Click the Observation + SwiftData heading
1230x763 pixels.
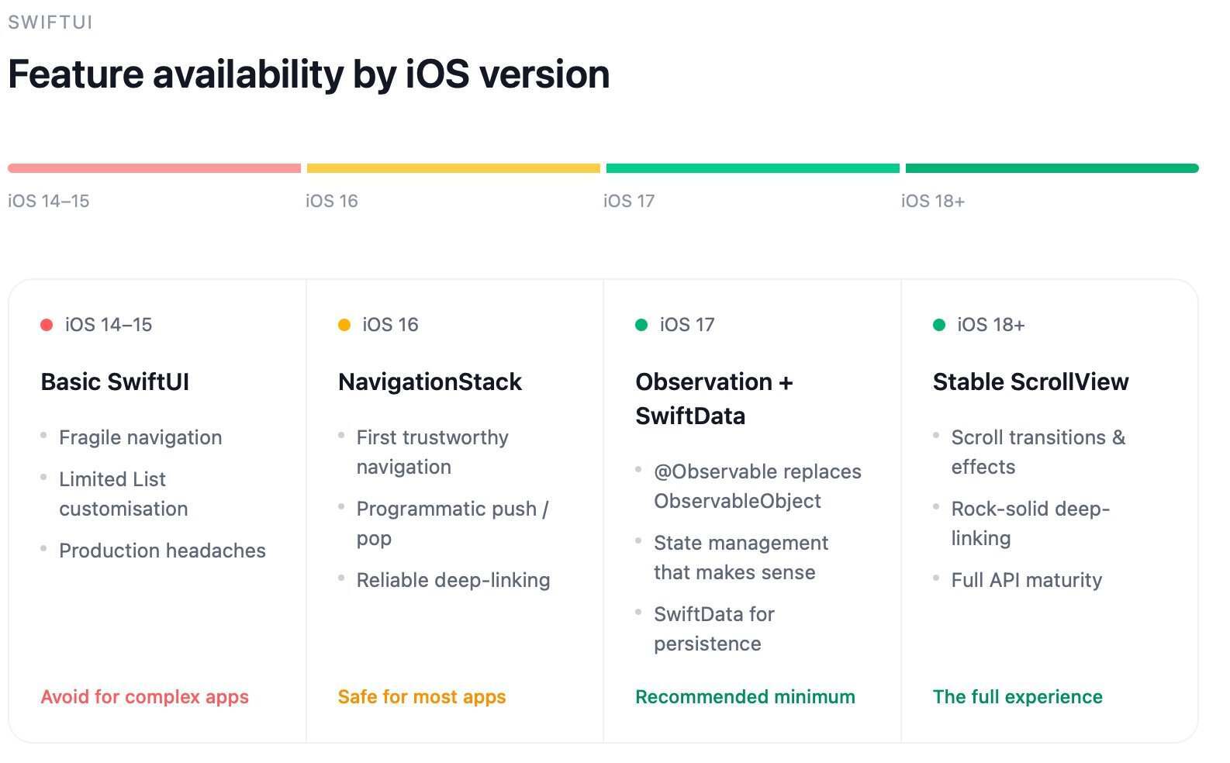(x=713, y=399)
